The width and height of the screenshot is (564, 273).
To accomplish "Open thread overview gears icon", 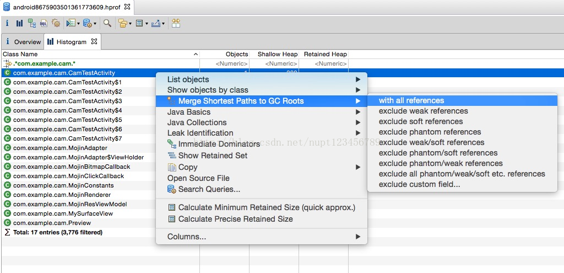I will pos(56,23).
